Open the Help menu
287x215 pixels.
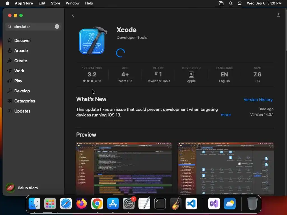click(89, 3)
